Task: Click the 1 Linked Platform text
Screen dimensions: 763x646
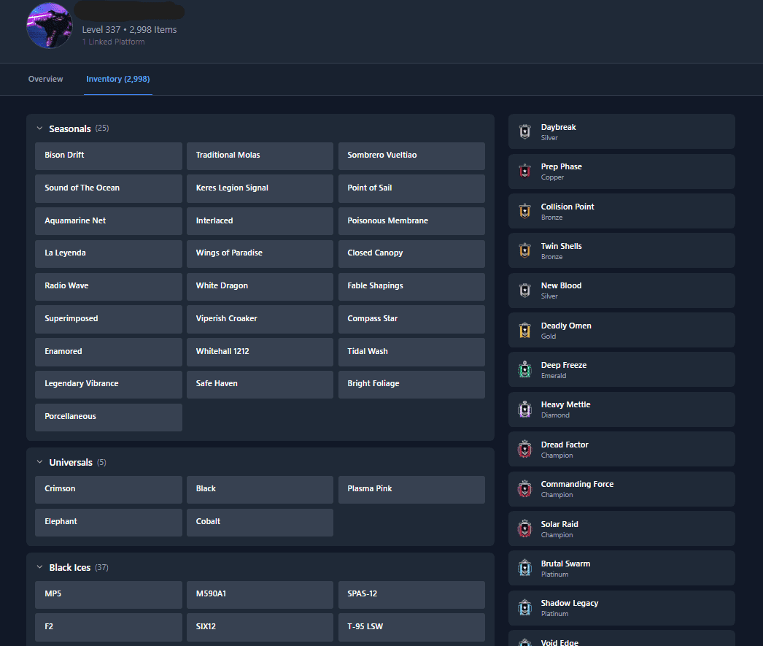Action: (x=113, y=42)
